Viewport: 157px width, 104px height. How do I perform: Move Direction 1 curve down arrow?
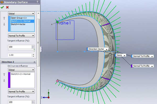4,24
